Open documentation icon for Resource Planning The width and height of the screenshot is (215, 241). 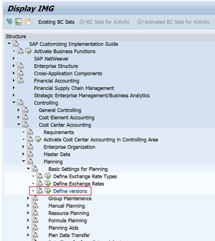tap(35, 213)
